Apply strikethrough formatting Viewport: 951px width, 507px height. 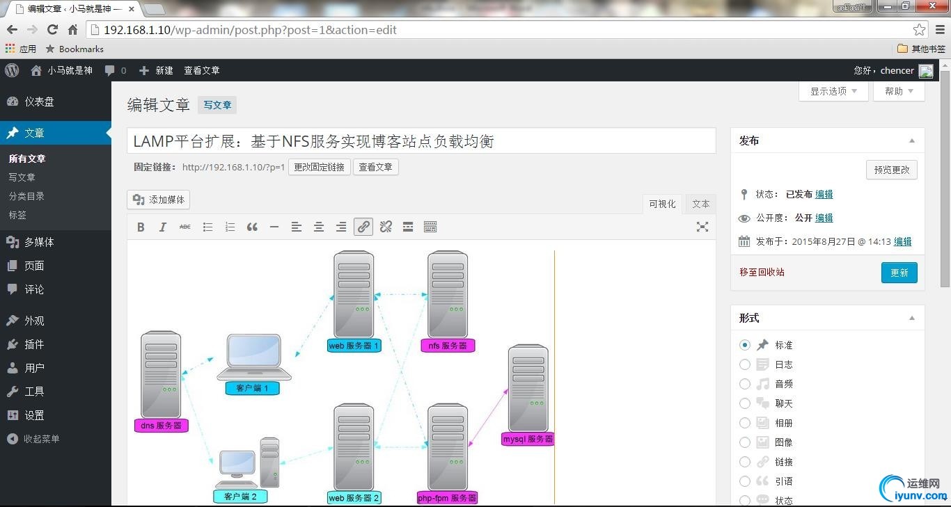185,227
